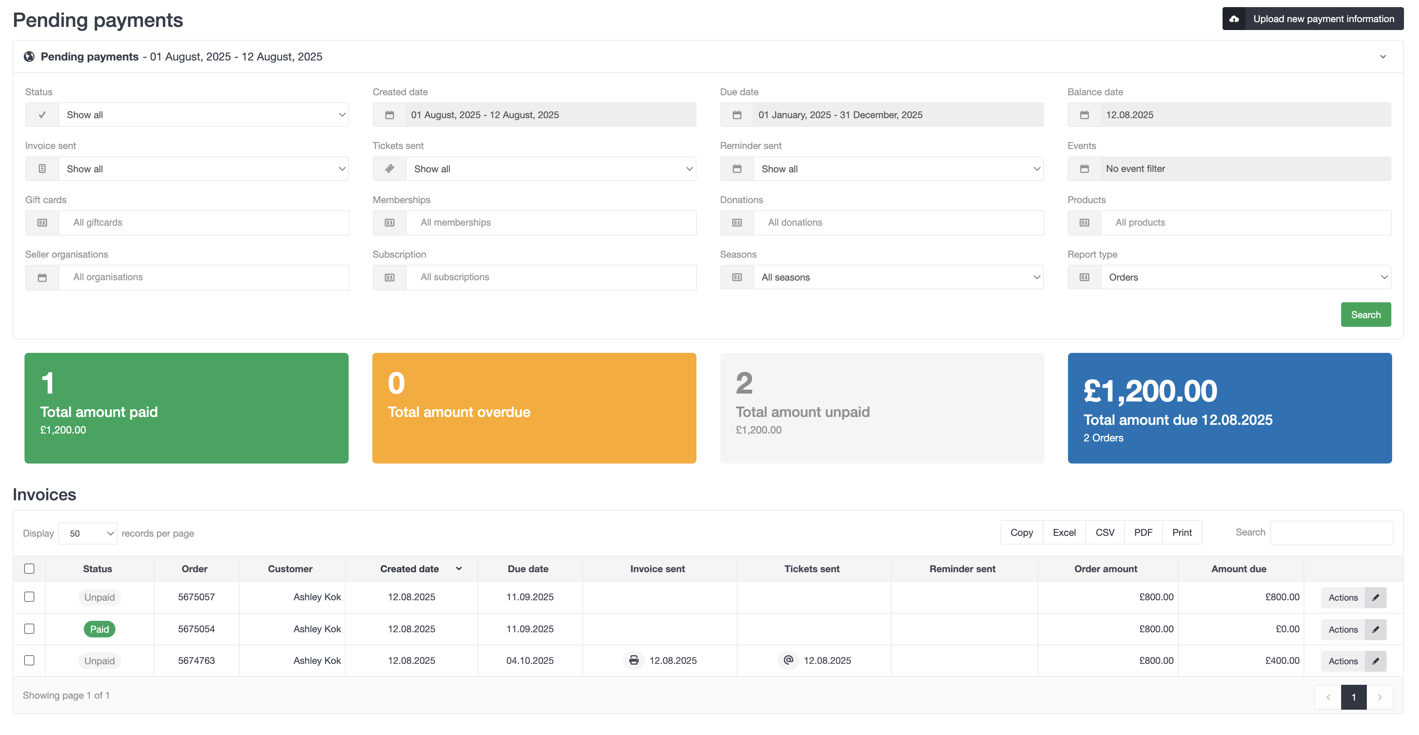Check the row checkbox for order 5675054

(x=29, y=629)
